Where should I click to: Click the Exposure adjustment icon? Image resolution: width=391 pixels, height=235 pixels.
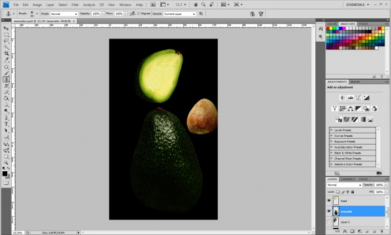point(366,98)
